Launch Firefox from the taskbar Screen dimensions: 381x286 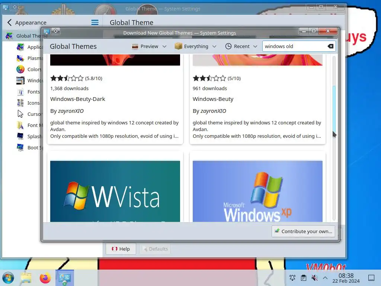45,278
